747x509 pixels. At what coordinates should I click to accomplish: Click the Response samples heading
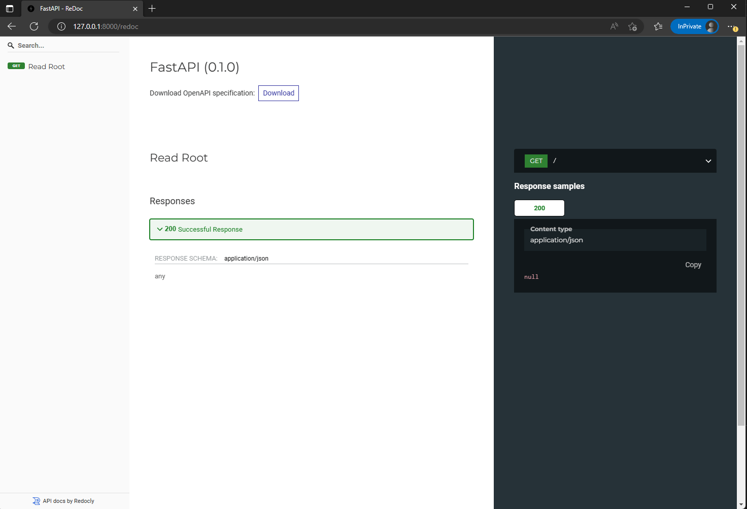[x=549, y=186]
